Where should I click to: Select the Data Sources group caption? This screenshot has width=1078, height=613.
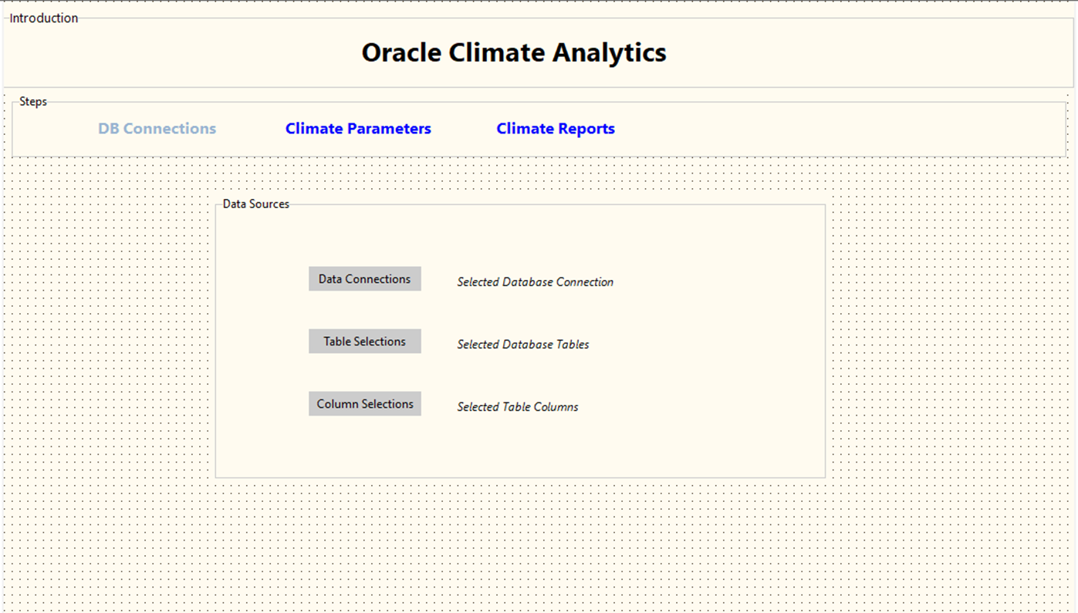click(255, 204)
